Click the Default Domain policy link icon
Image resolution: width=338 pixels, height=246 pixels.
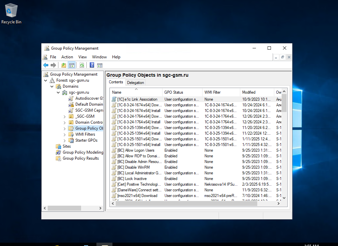71,104
